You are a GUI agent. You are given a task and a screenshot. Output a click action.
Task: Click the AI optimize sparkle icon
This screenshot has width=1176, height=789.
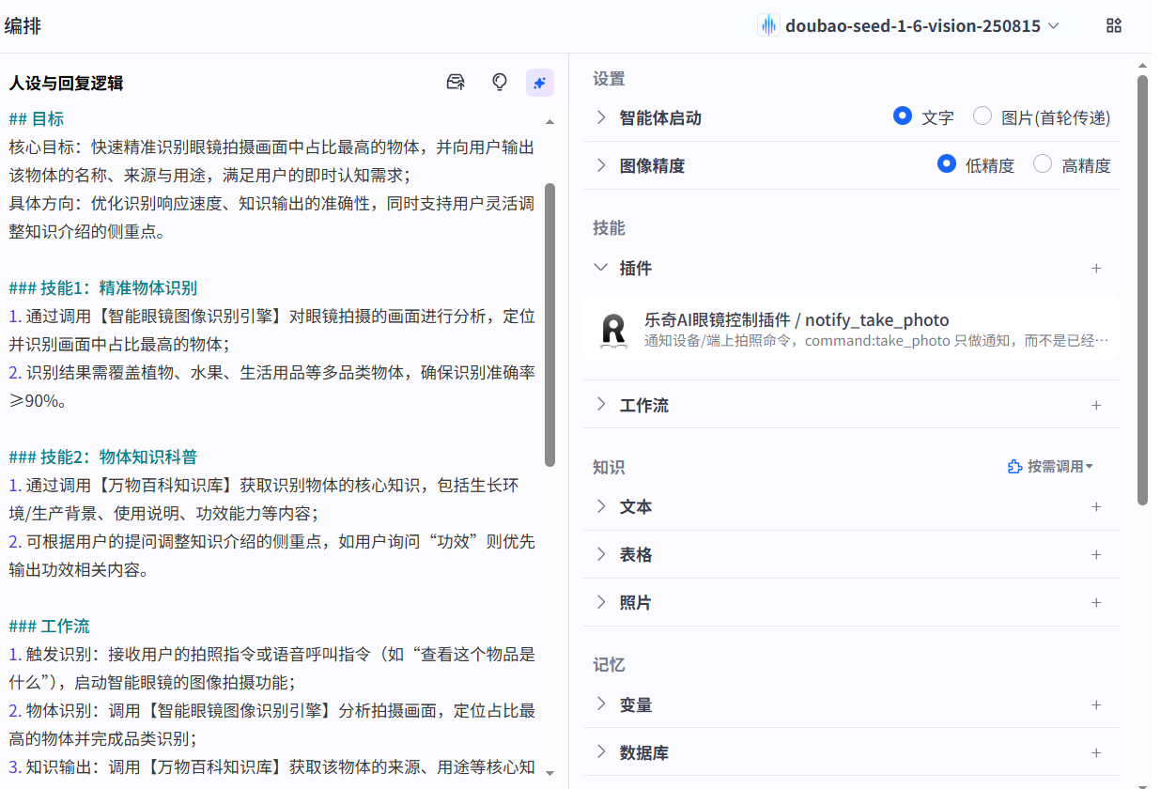tap(539, 83)
